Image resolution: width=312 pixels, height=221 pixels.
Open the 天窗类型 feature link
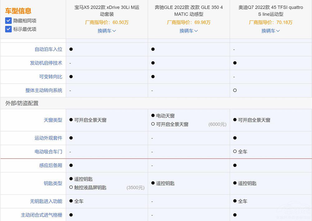tap(53, 120)
